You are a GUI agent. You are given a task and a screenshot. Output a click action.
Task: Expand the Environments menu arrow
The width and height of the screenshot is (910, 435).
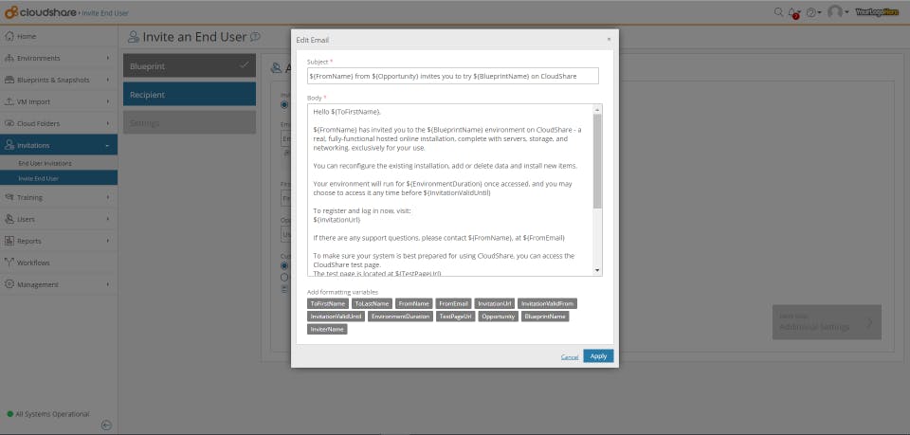pos(108,58)
